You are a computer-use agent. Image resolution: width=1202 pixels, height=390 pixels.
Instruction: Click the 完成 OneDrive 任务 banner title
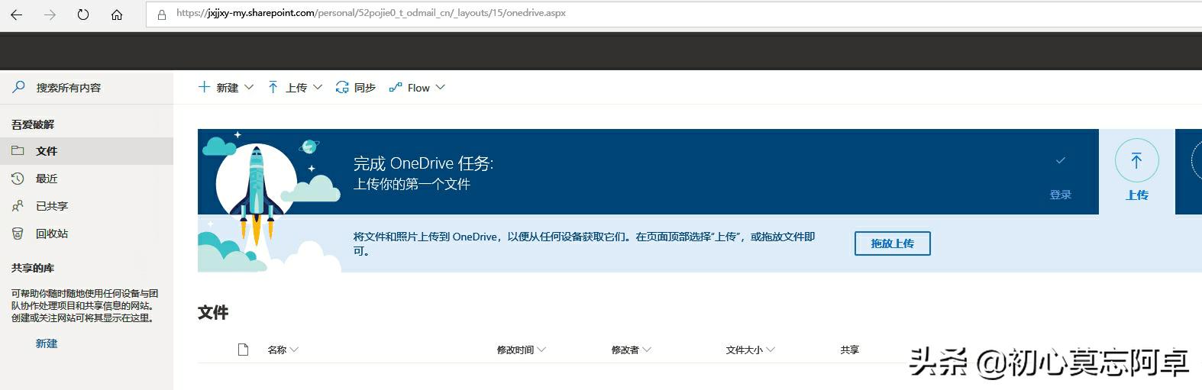(423, 163)
